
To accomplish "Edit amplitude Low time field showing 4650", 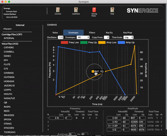I will click(x=134, y=130).
